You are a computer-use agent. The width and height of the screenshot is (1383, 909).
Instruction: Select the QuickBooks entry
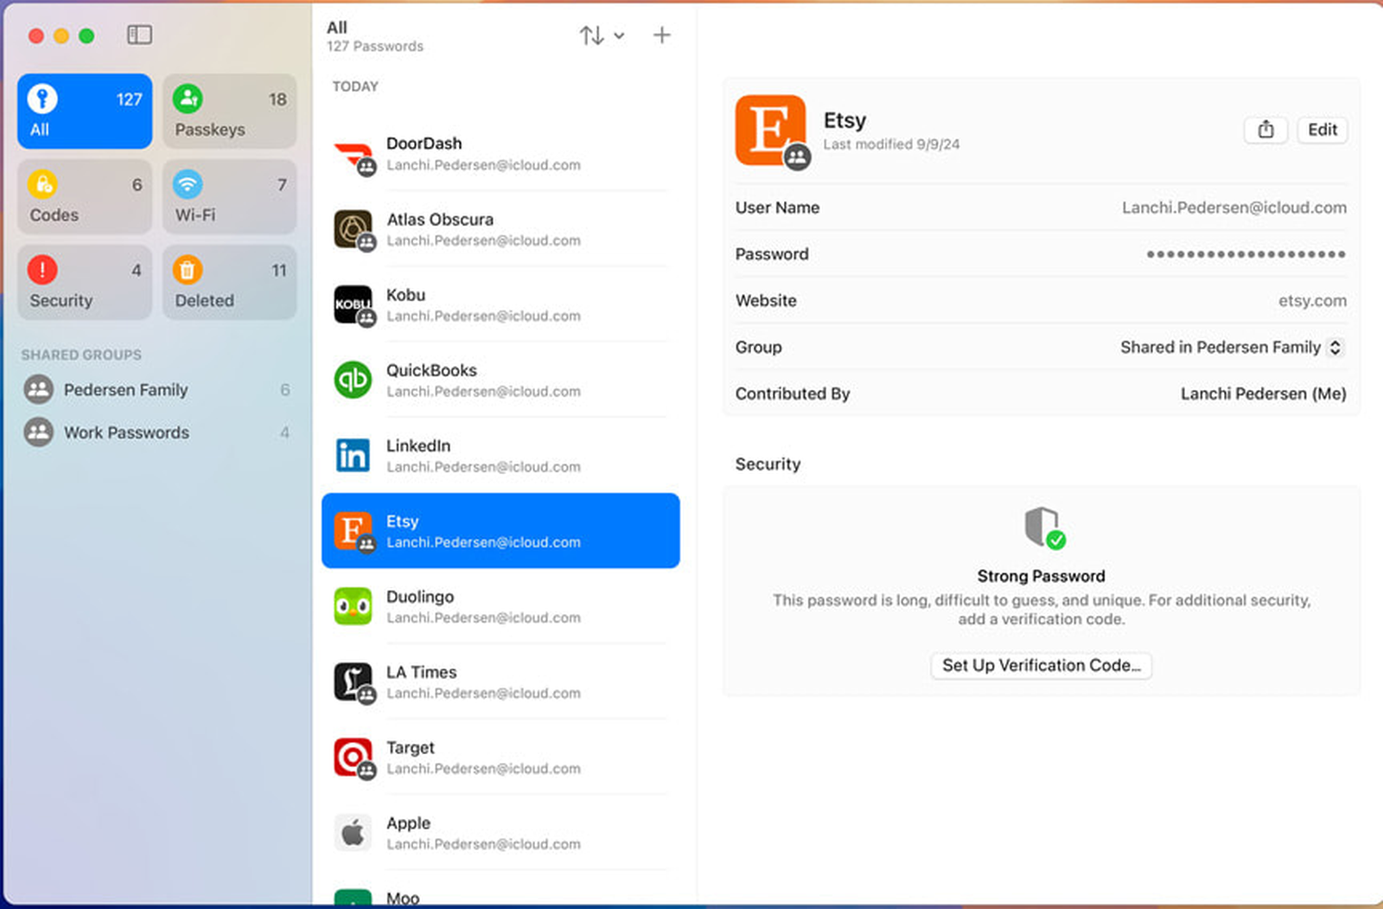[x=500, y=380]
